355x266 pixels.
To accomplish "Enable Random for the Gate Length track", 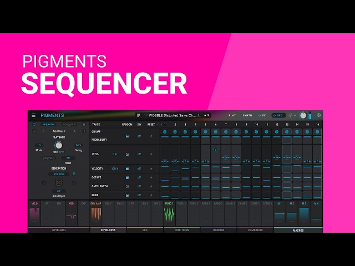I will pos(127,186).
